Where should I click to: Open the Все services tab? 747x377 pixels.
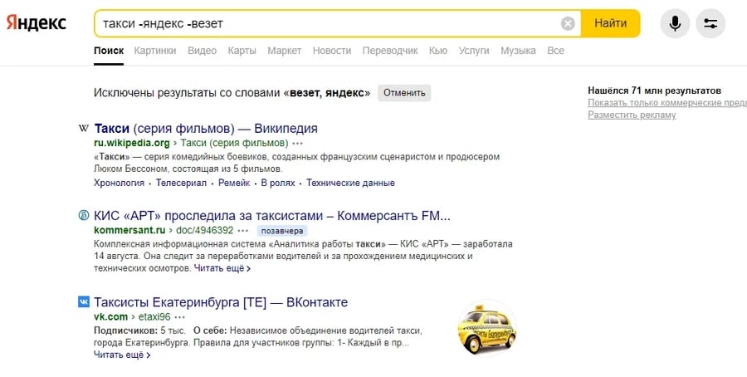click(555, 51)
